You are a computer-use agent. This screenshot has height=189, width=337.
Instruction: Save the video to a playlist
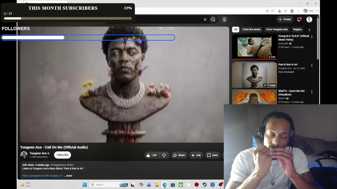(212, 155)
